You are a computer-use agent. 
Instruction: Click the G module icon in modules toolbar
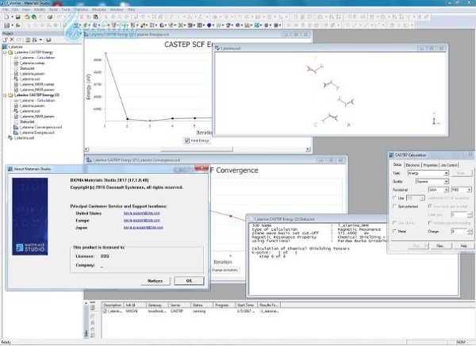162,25
